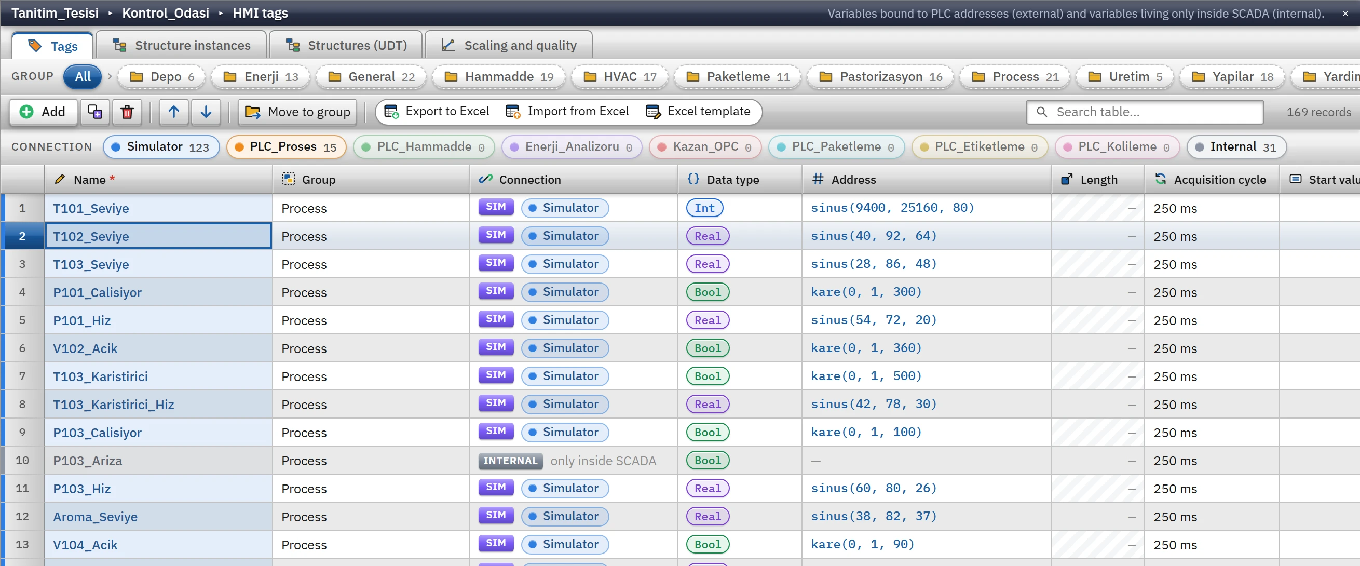Click the Add tag button
This screenshot has width=1360, height=566.
pos(43,112)
